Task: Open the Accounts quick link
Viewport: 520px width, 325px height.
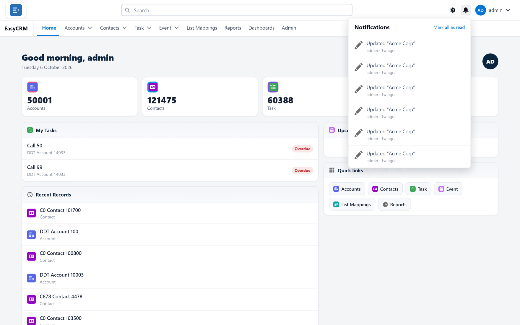Action: pos(347,189)
